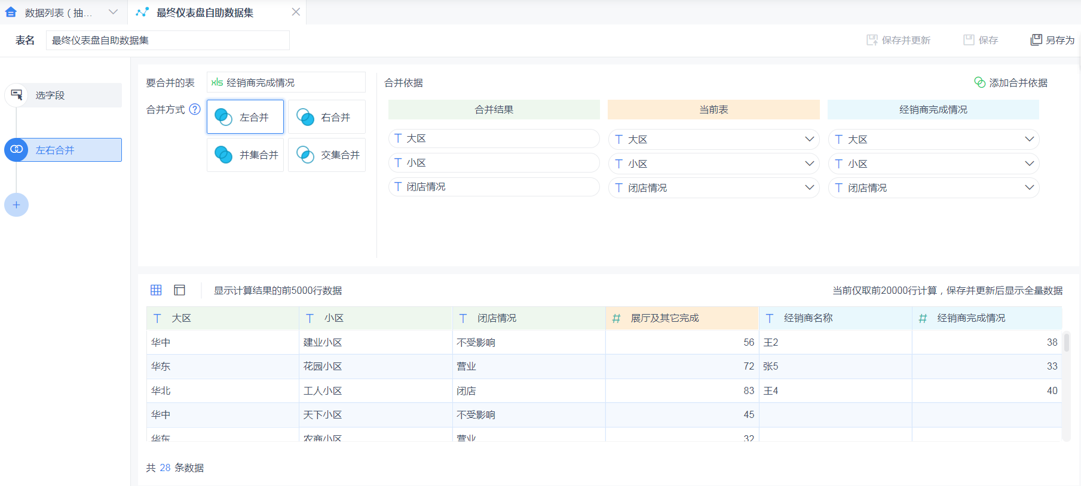The image size is (1081, 486).
Task: Close the 最终仪表盘自助数据集 tab
Action: [x=296, y=12]
